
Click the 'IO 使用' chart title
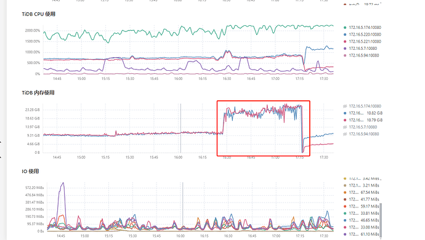point(30,171)
